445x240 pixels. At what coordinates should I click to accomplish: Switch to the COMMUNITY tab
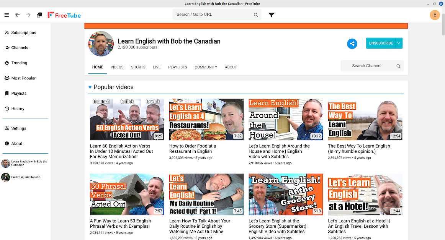point(206,67)
